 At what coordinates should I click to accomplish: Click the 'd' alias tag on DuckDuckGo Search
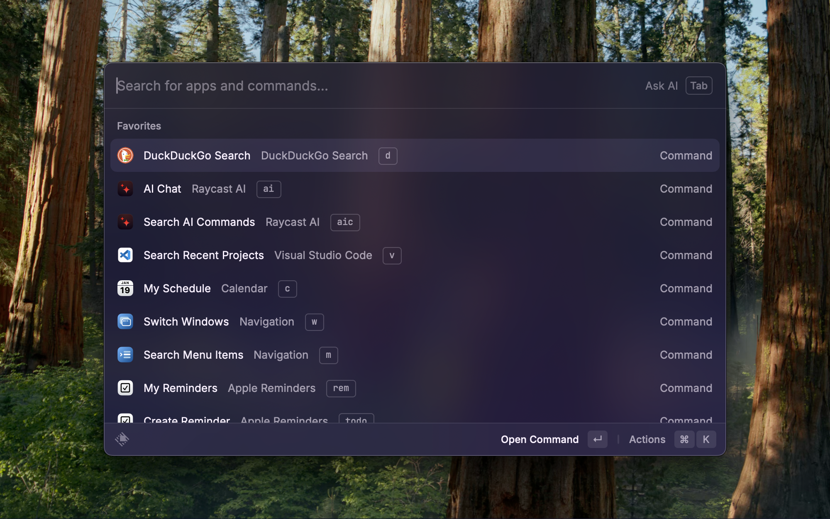[x=388, y=156]
